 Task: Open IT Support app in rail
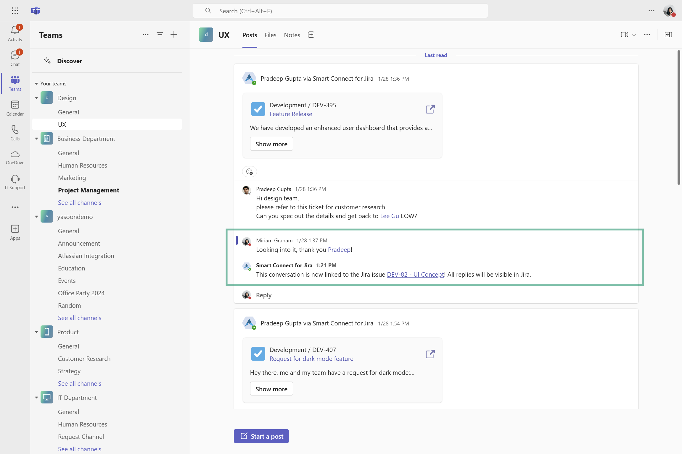pyautogui.click(x=15, y=182)
